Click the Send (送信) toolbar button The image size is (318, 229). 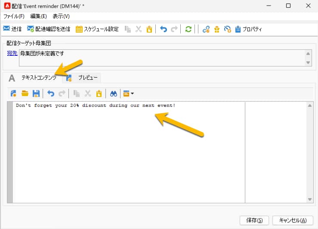pos(12,29)
